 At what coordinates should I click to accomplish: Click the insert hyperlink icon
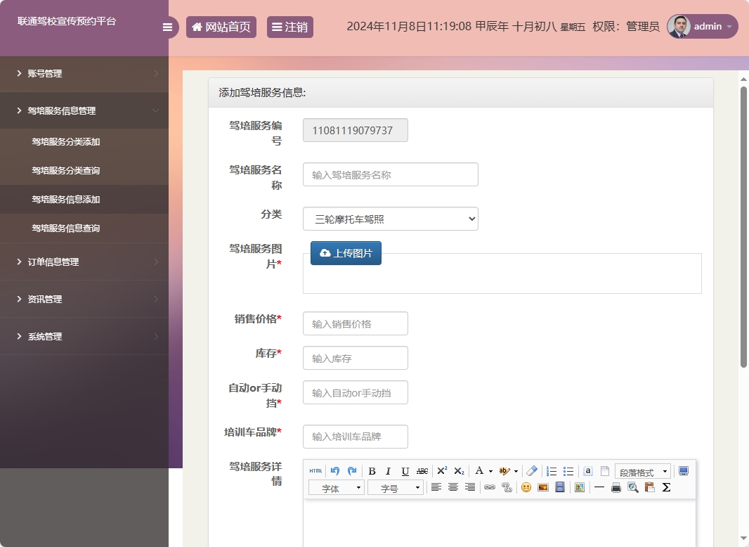pos(490,487)
